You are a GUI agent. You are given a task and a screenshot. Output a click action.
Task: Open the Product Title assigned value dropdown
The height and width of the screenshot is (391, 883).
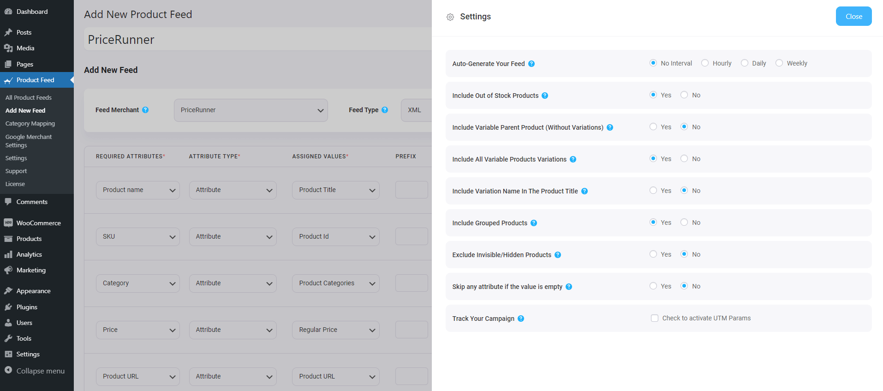coord(335,190)
